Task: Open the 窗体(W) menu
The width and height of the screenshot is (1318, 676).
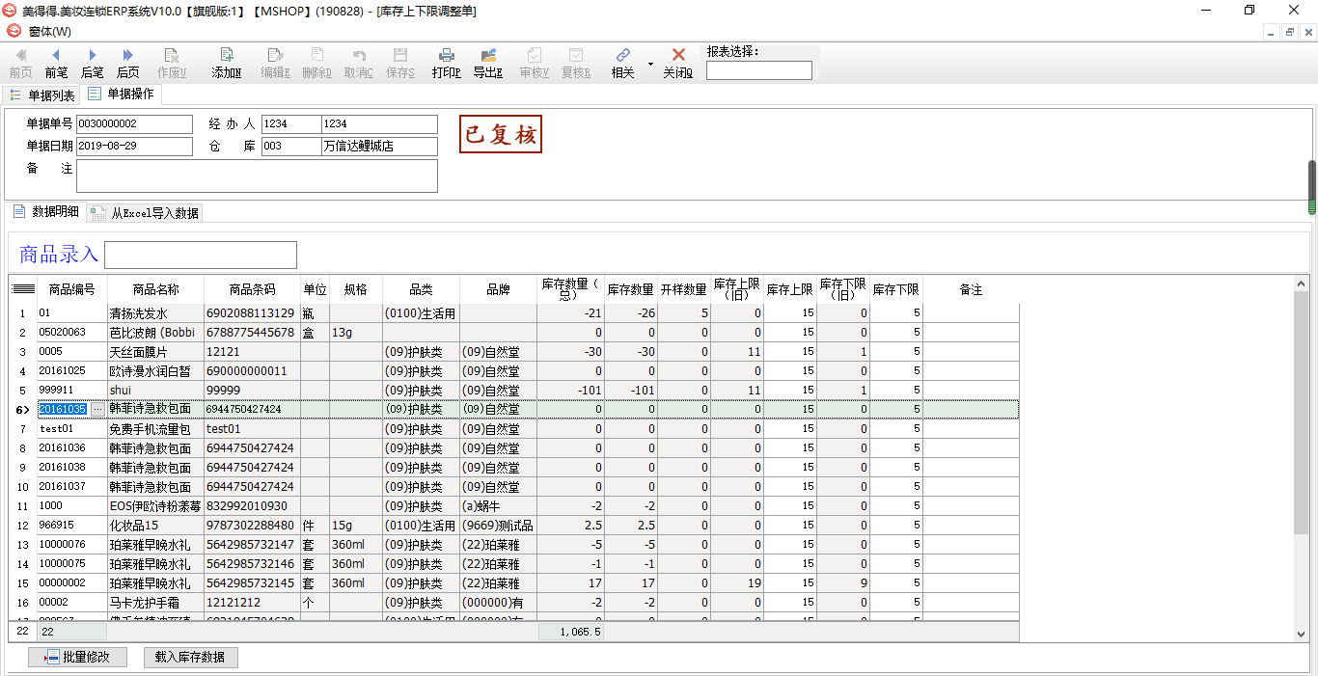Action: pyautogui.click(x=49, y=32)
